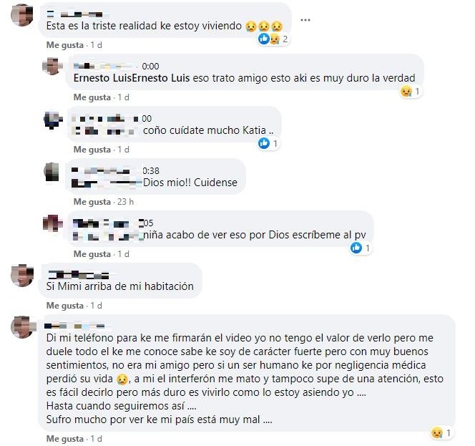Click the like and sad reactions showing 2

pyautogui.click(x=273, y=39)
